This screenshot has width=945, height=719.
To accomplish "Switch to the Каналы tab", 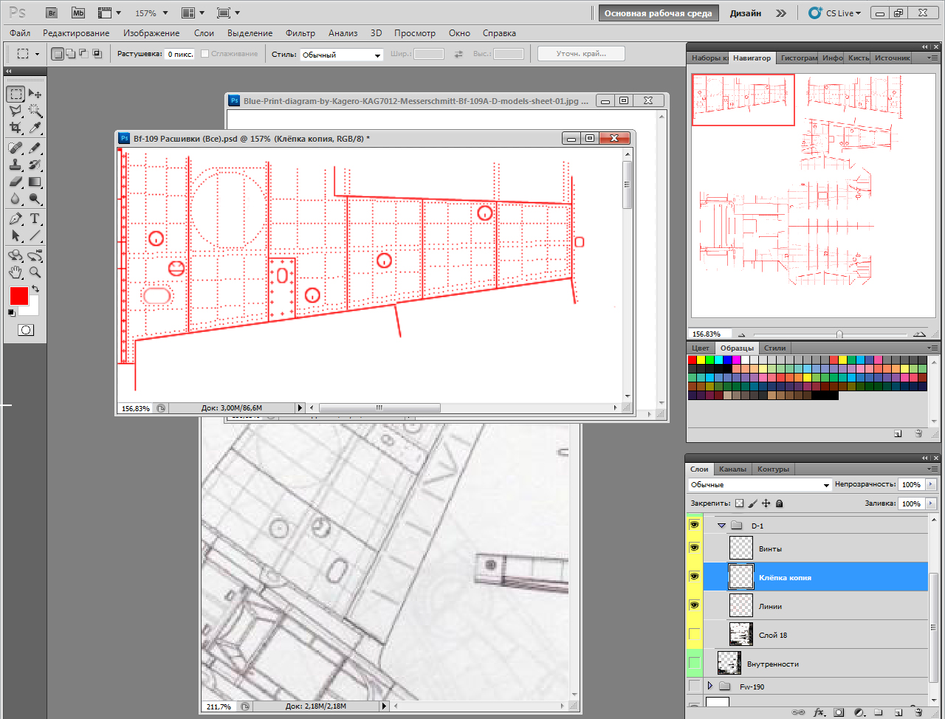I will 732,469.
